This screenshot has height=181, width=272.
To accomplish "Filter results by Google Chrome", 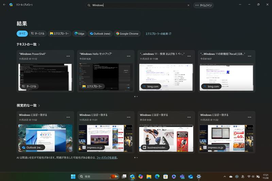I will pos(127,34).
